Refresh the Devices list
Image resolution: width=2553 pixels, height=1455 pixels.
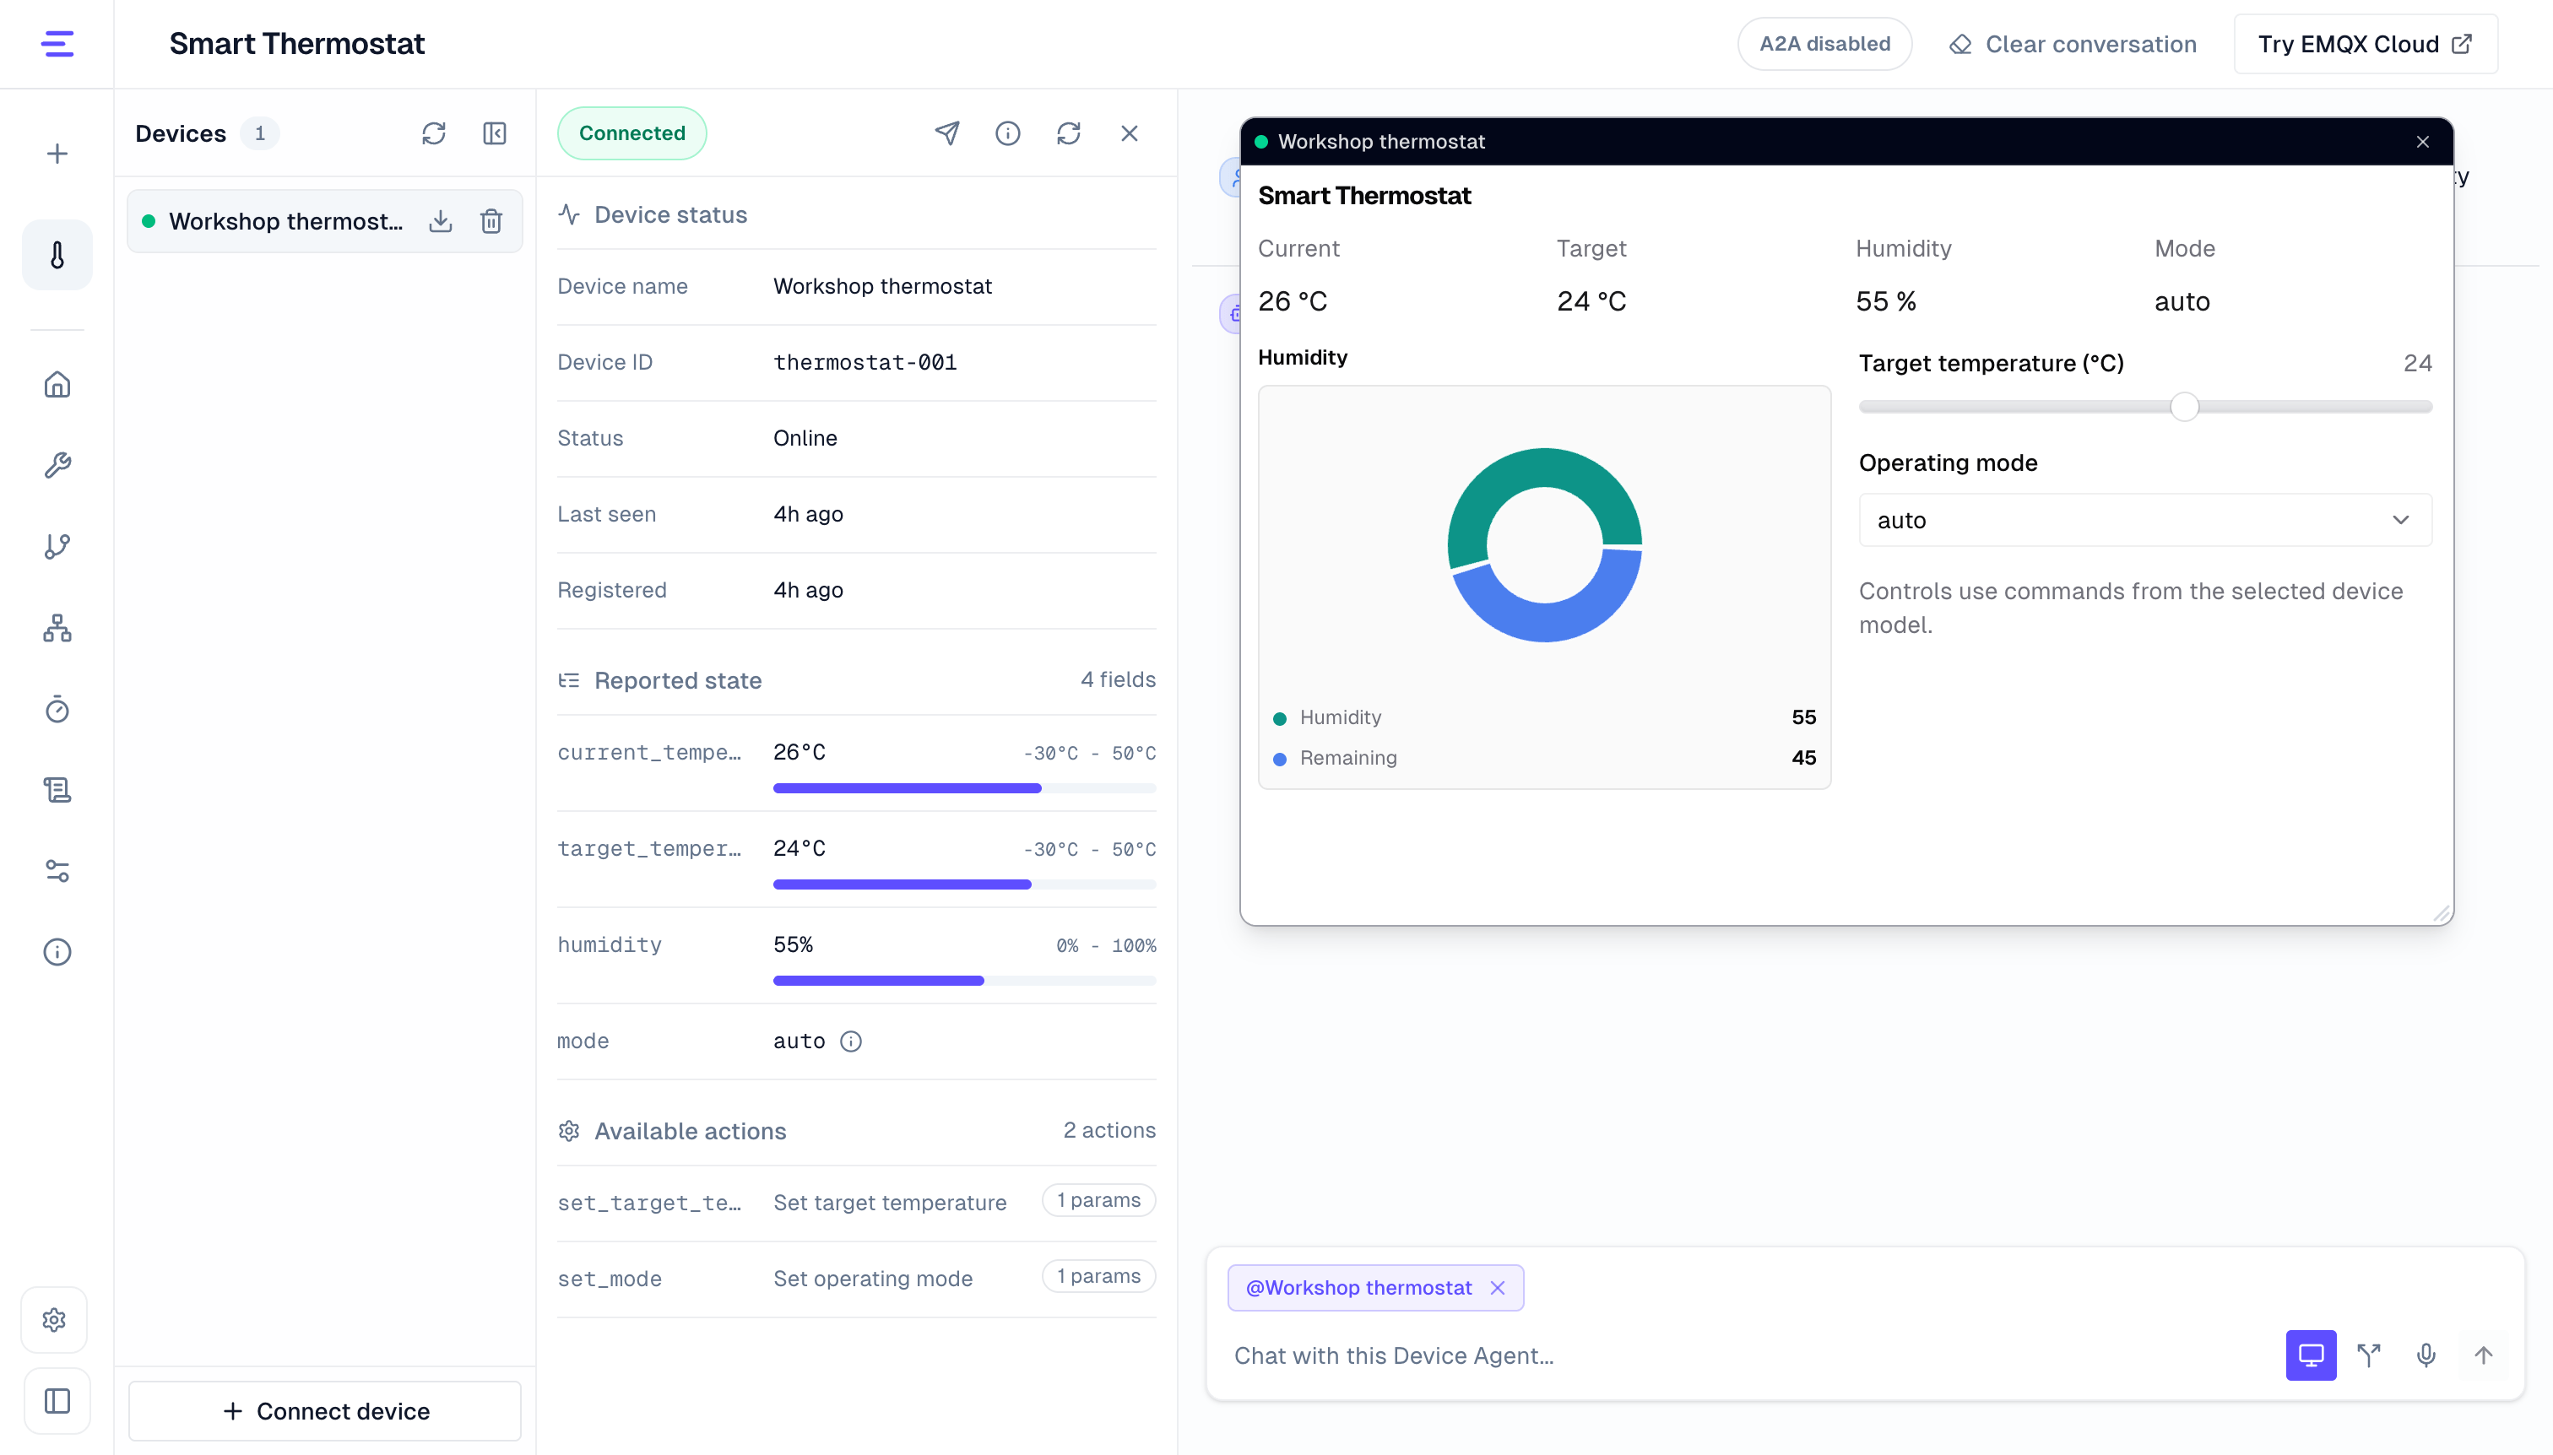434,134
